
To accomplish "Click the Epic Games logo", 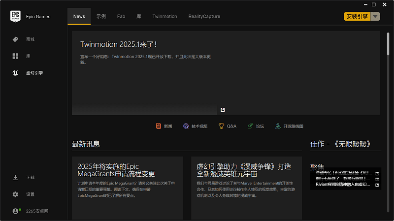I will tap(15, 16).
